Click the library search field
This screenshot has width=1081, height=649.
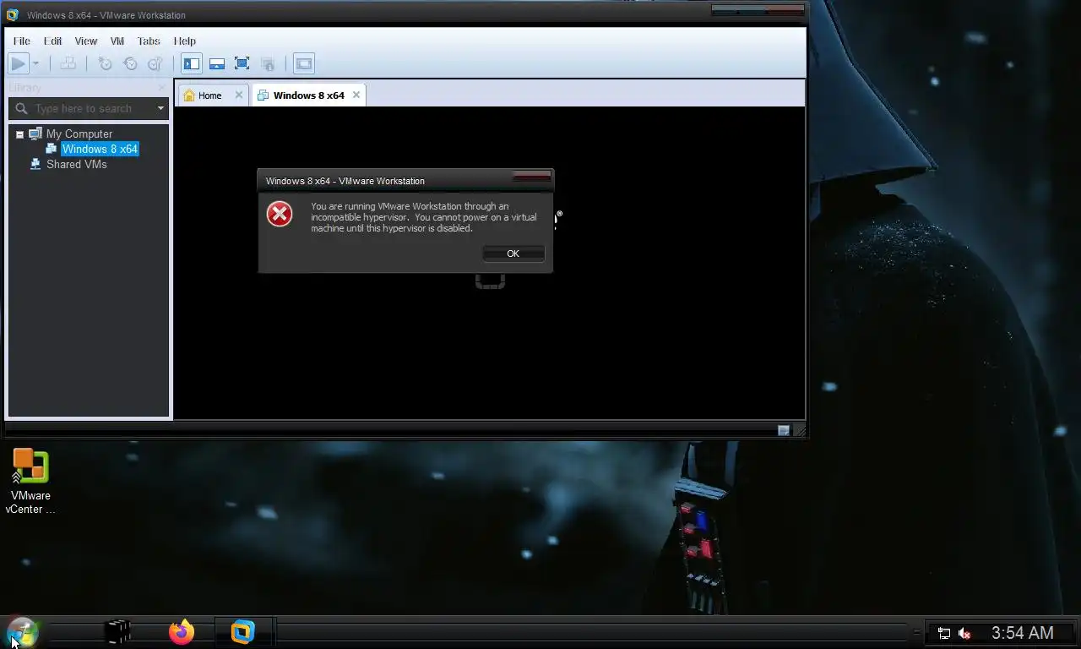pyautogui.click(x=90, y=109)
